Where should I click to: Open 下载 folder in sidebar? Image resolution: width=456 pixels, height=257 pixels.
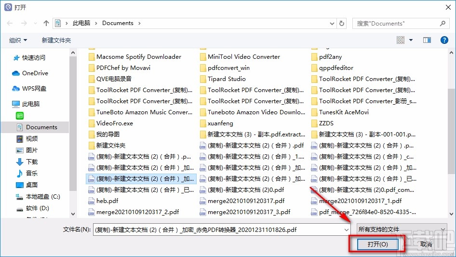pos(27,162)
